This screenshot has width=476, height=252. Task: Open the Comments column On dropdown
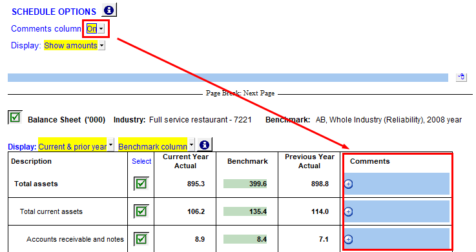[x=101, y=29]
